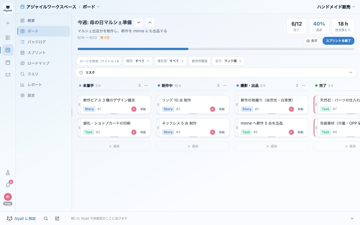Click 移動 on card #1
This screenshot has height=225, width=360.
tap(143, 109)
